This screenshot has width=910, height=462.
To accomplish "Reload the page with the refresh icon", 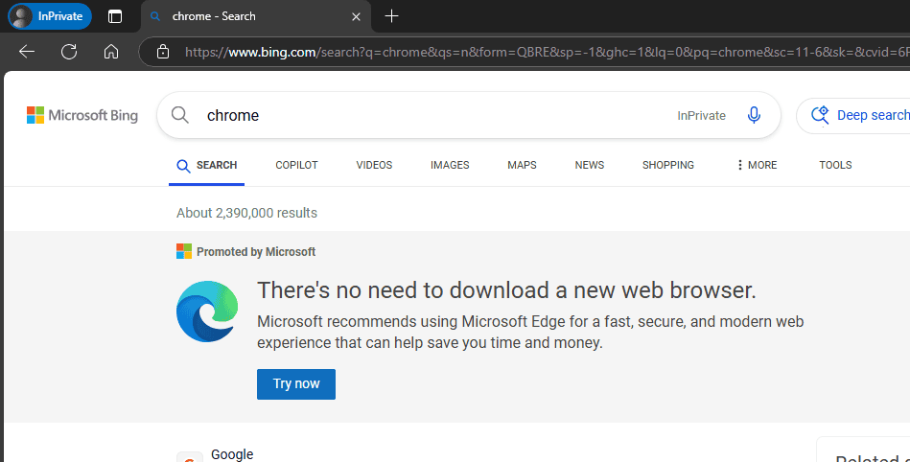I will 69,52.
